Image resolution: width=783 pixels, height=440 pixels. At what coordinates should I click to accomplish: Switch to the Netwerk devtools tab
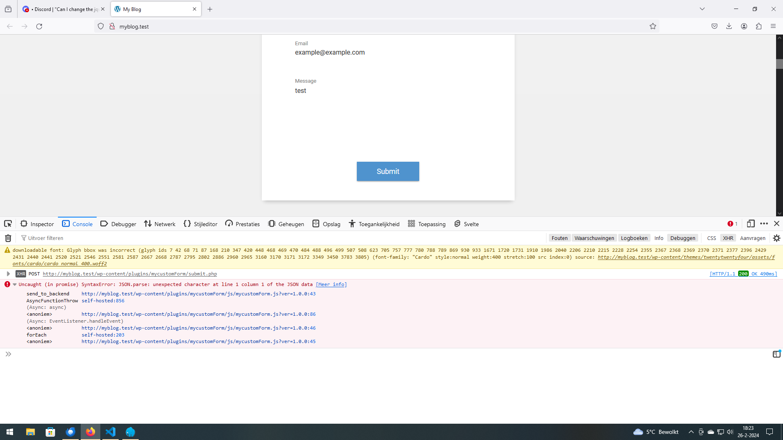pos(159,224)
